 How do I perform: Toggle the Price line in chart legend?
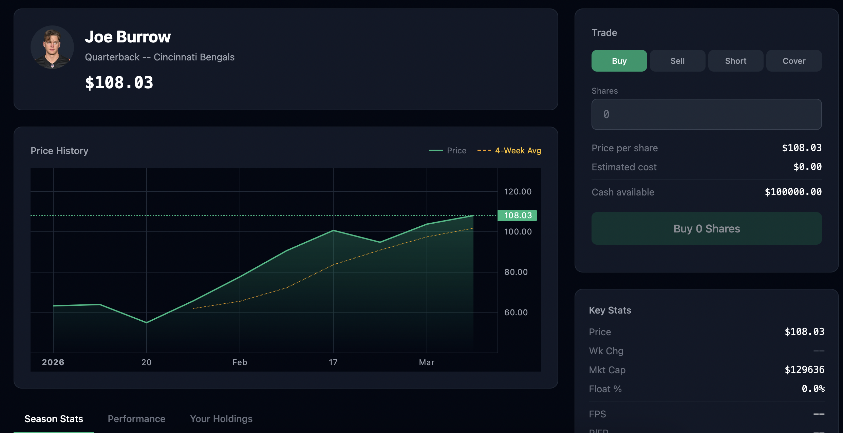click(447, 150)
